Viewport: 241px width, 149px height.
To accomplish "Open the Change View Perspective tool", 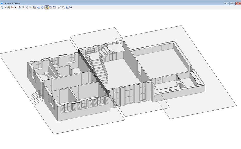I will click(63, 7).
